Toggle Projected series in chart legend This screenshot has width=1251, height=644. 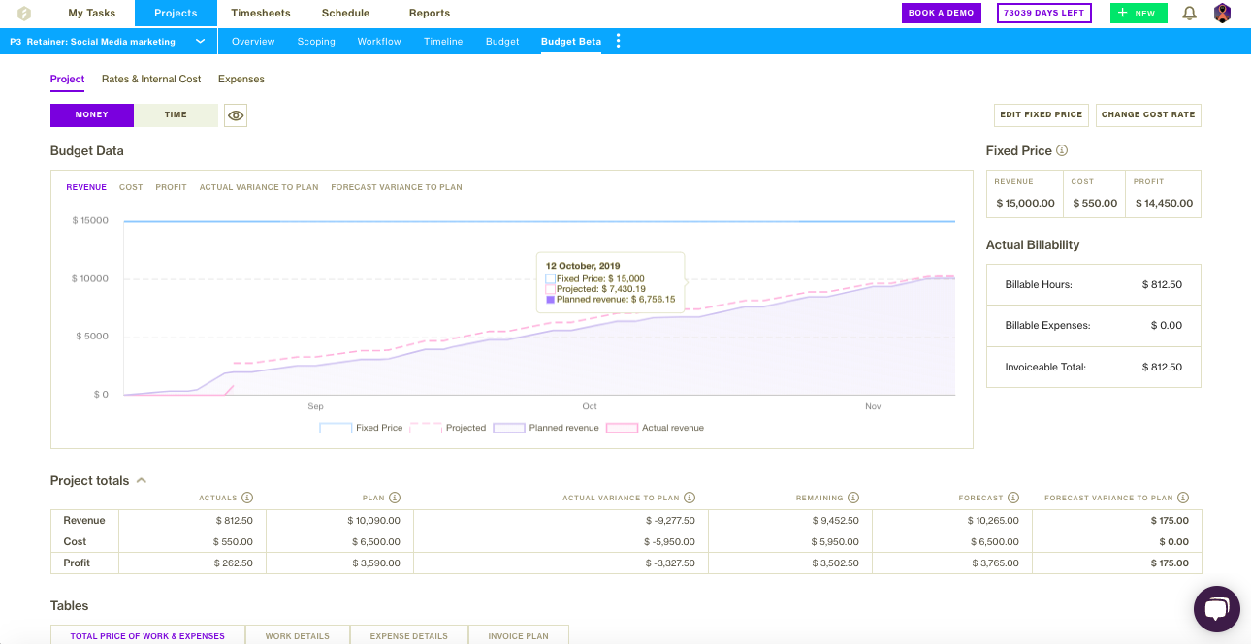(x=448, y=428)
